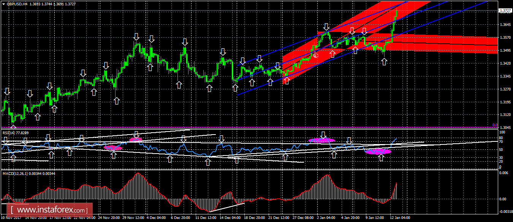Select the magenta ellipse at RSI 2 Jan peak

click(x=321, y=140)
